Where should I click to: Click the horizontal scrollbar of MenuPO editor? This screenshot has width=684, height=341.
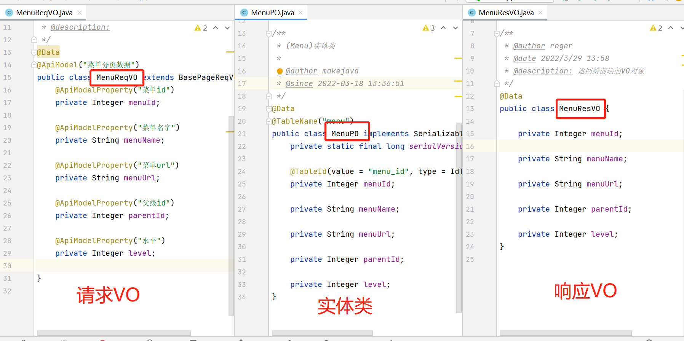tap(322, 333)
